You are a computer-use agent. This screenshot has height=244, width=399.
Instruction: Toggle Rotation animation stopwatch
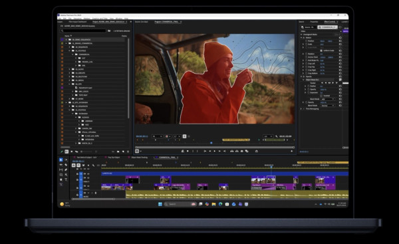[306, 54]
